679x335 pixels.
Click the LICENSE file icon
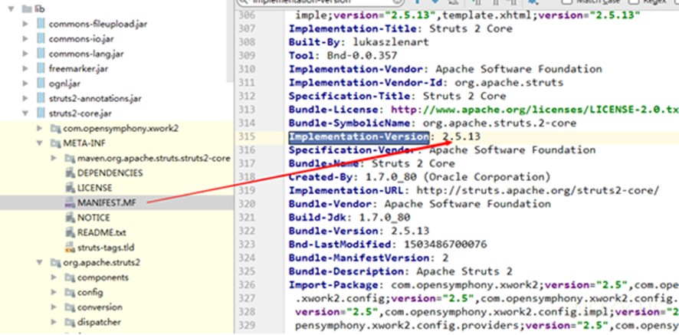[69, 188]
